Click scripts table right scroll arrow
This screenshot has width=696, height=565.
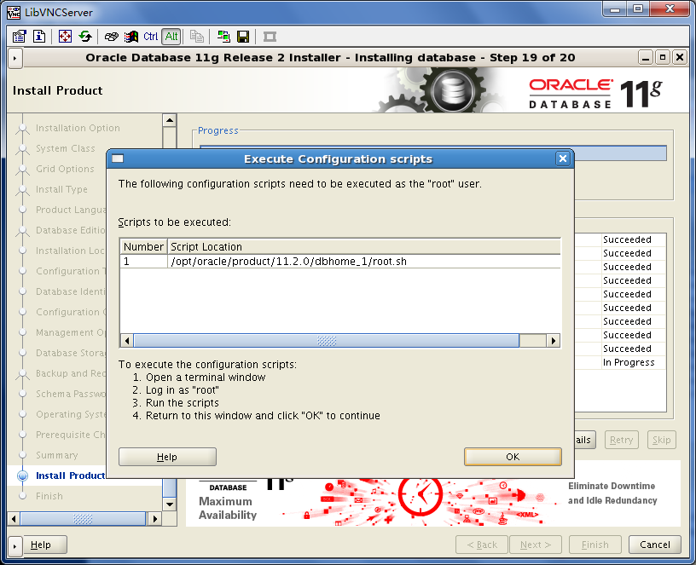[x=553, y=341]
